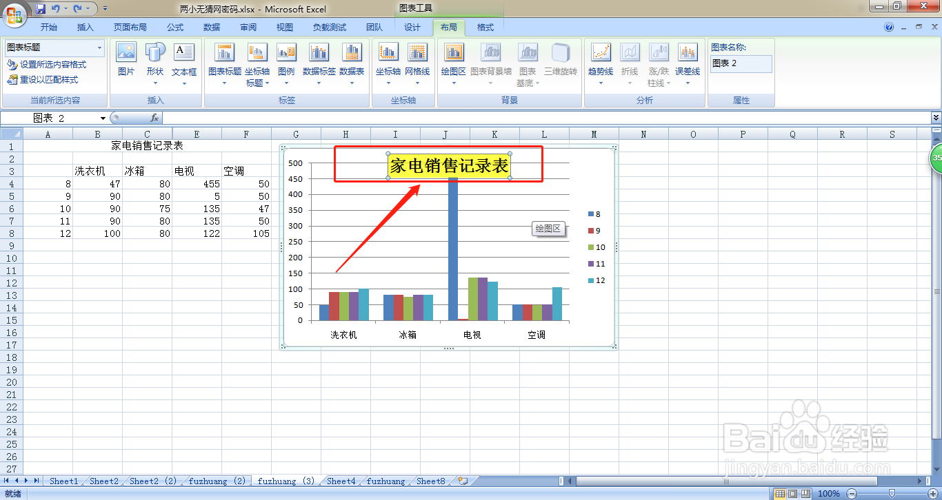
Task: Open Error Bars (误差线) options
Action: (x=688, y=64)
